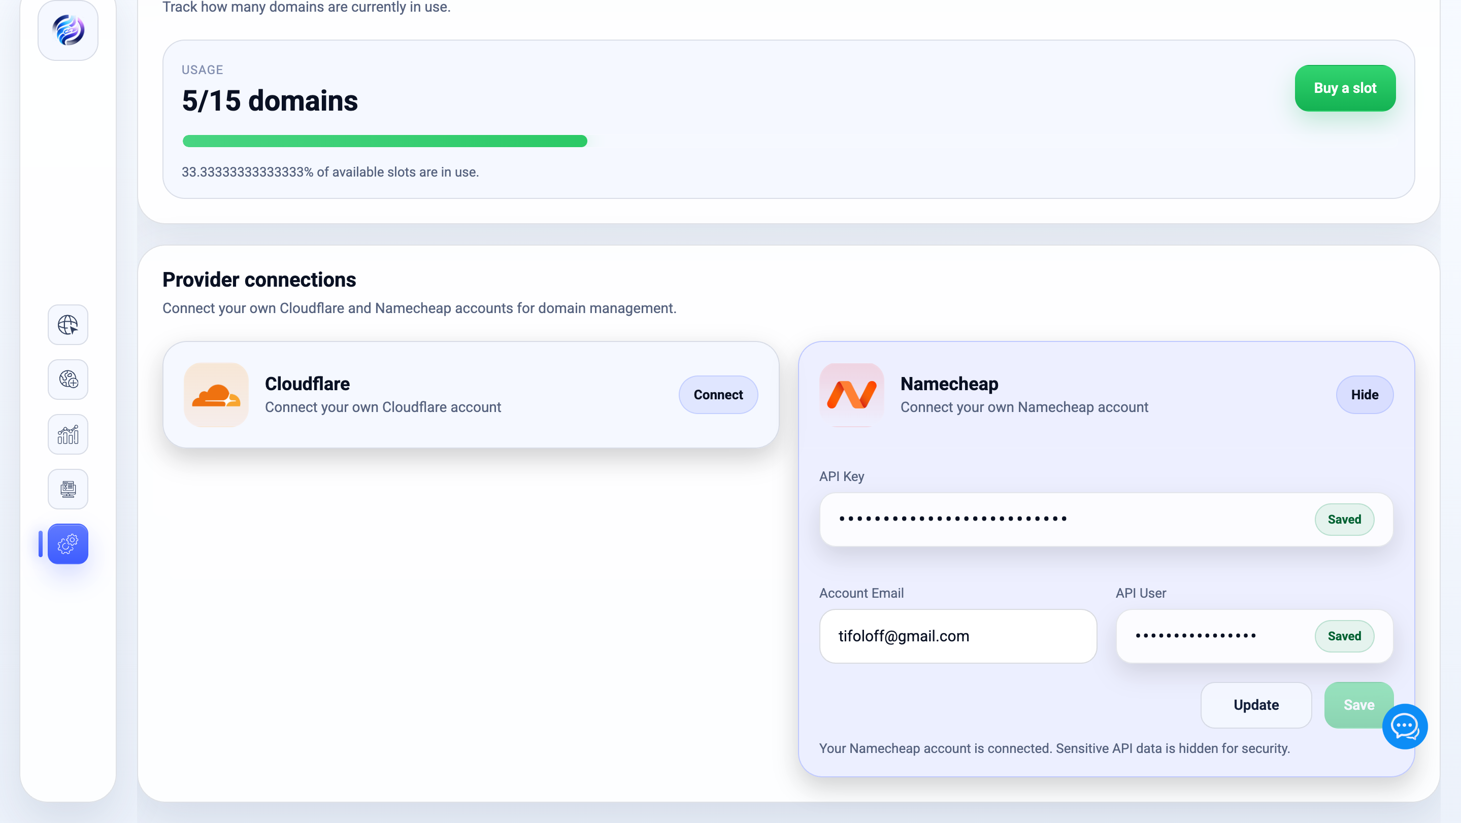
Task: Click the Cloudflare logo icon
Action: (x=216, y=395)
